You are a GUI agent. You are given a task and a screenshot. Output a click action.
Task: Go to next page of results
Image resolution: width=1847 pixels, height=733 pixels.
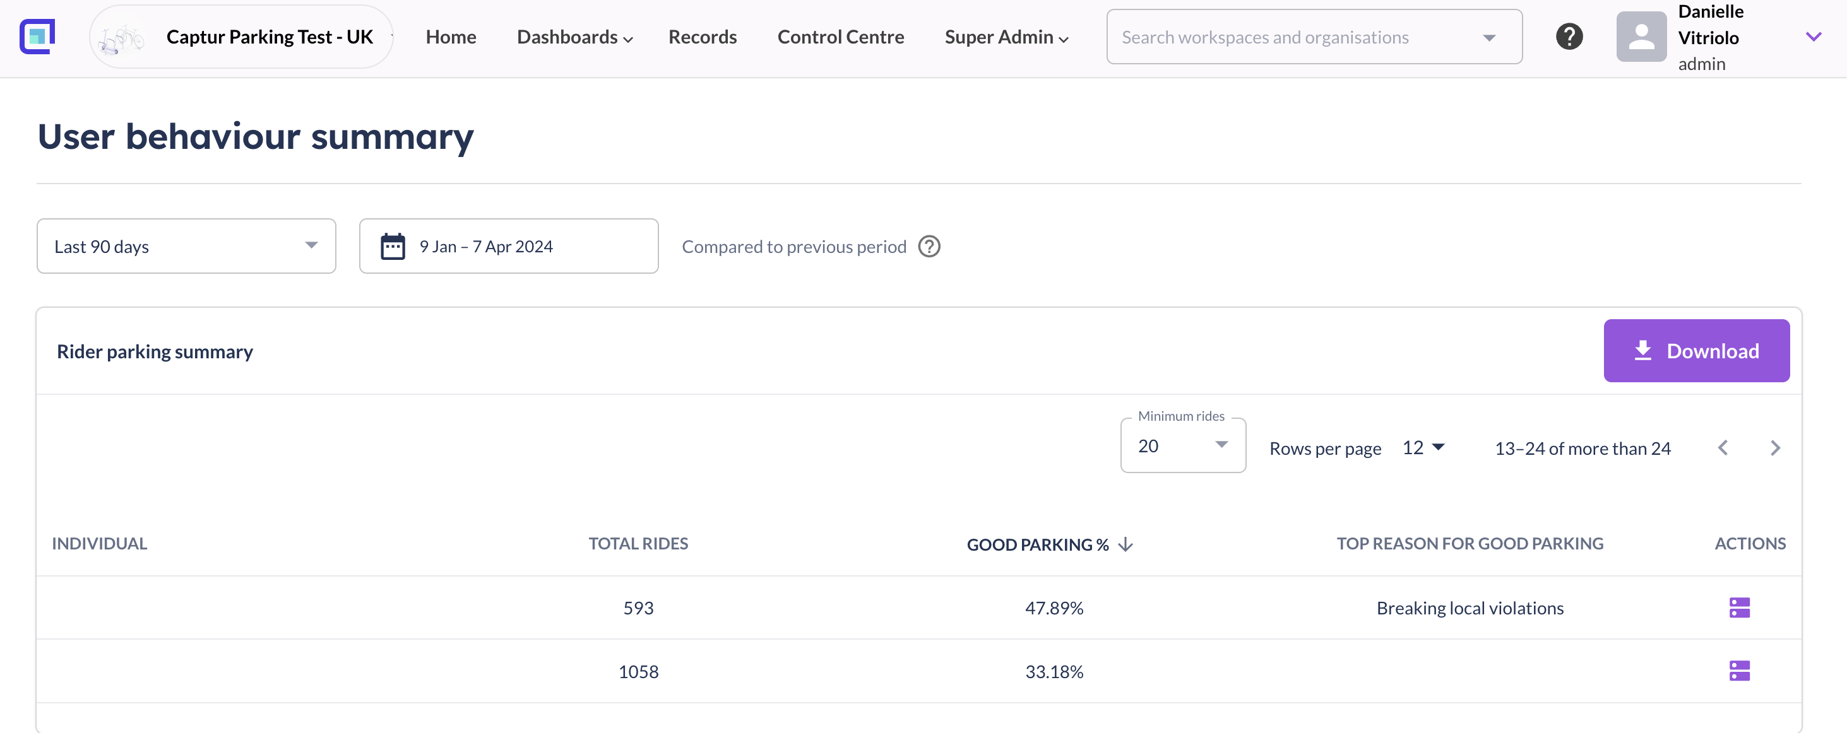coord(1774,448)
